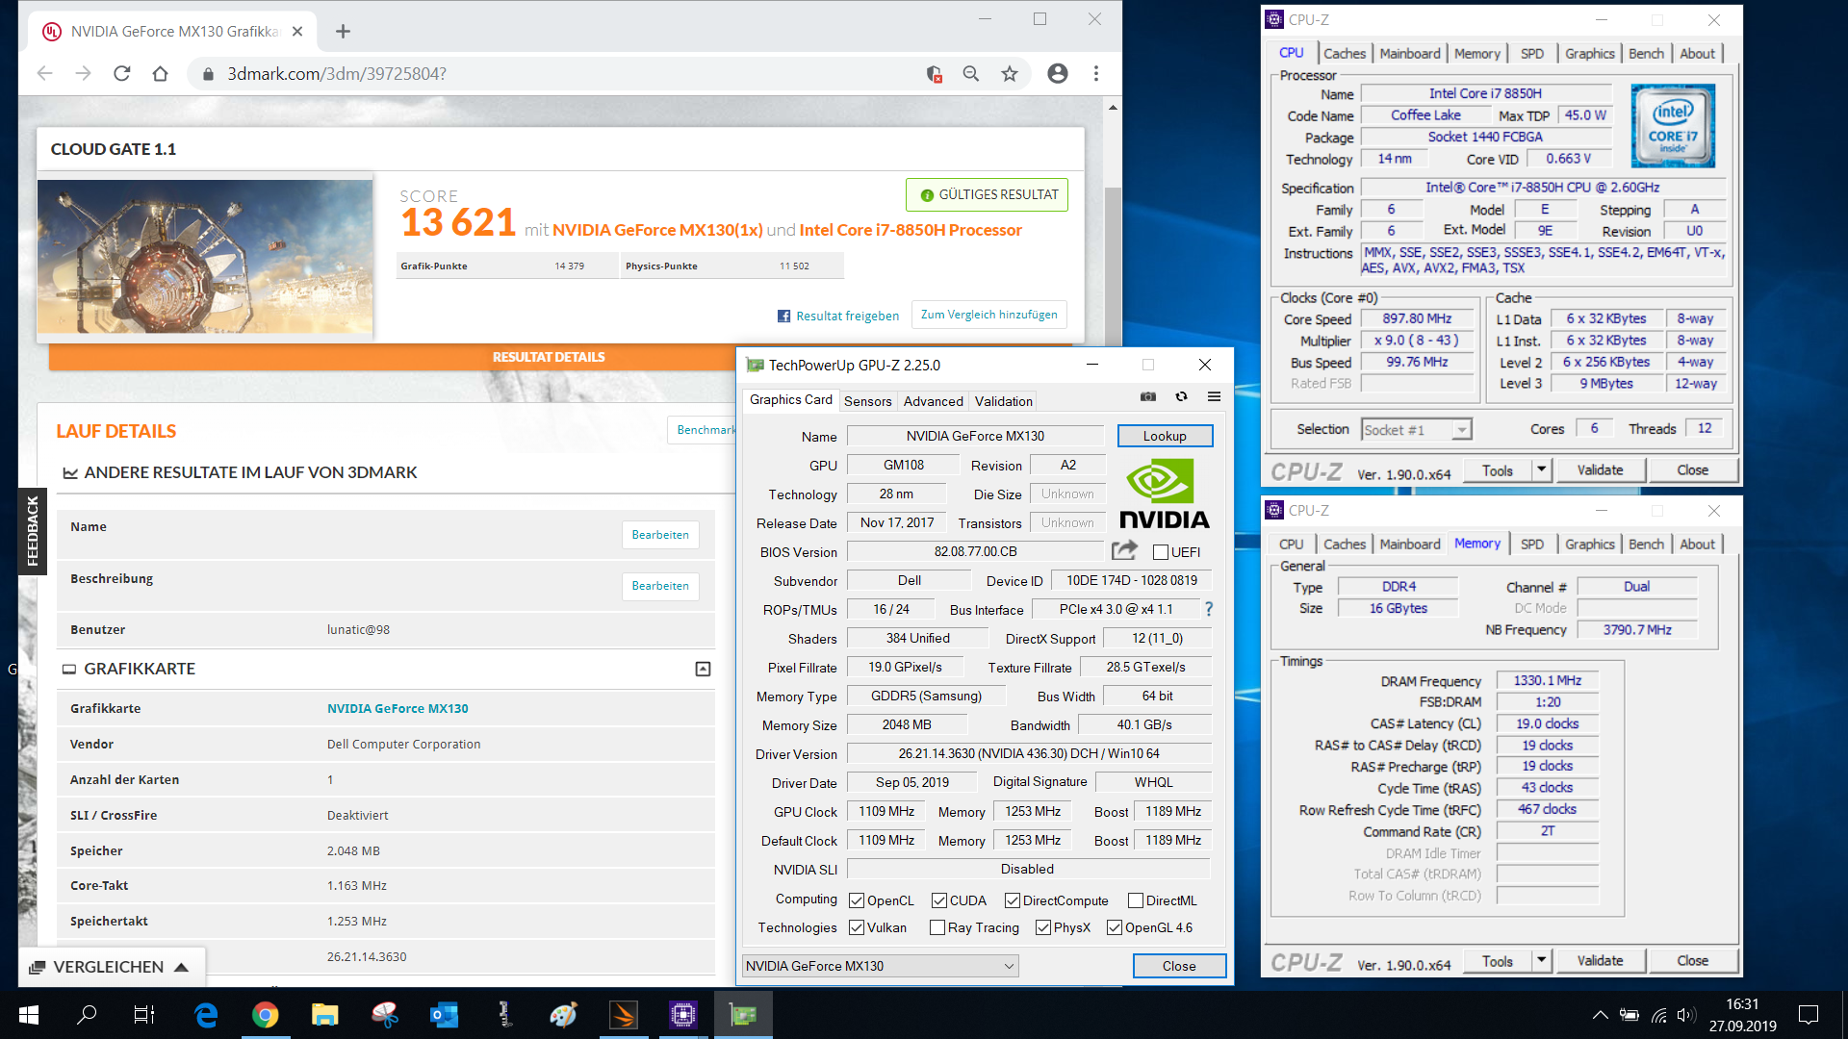The image size is (1848, 1039).
Task: Click NVIDIA logo in GPU-Z
Action: point(1164,494)
